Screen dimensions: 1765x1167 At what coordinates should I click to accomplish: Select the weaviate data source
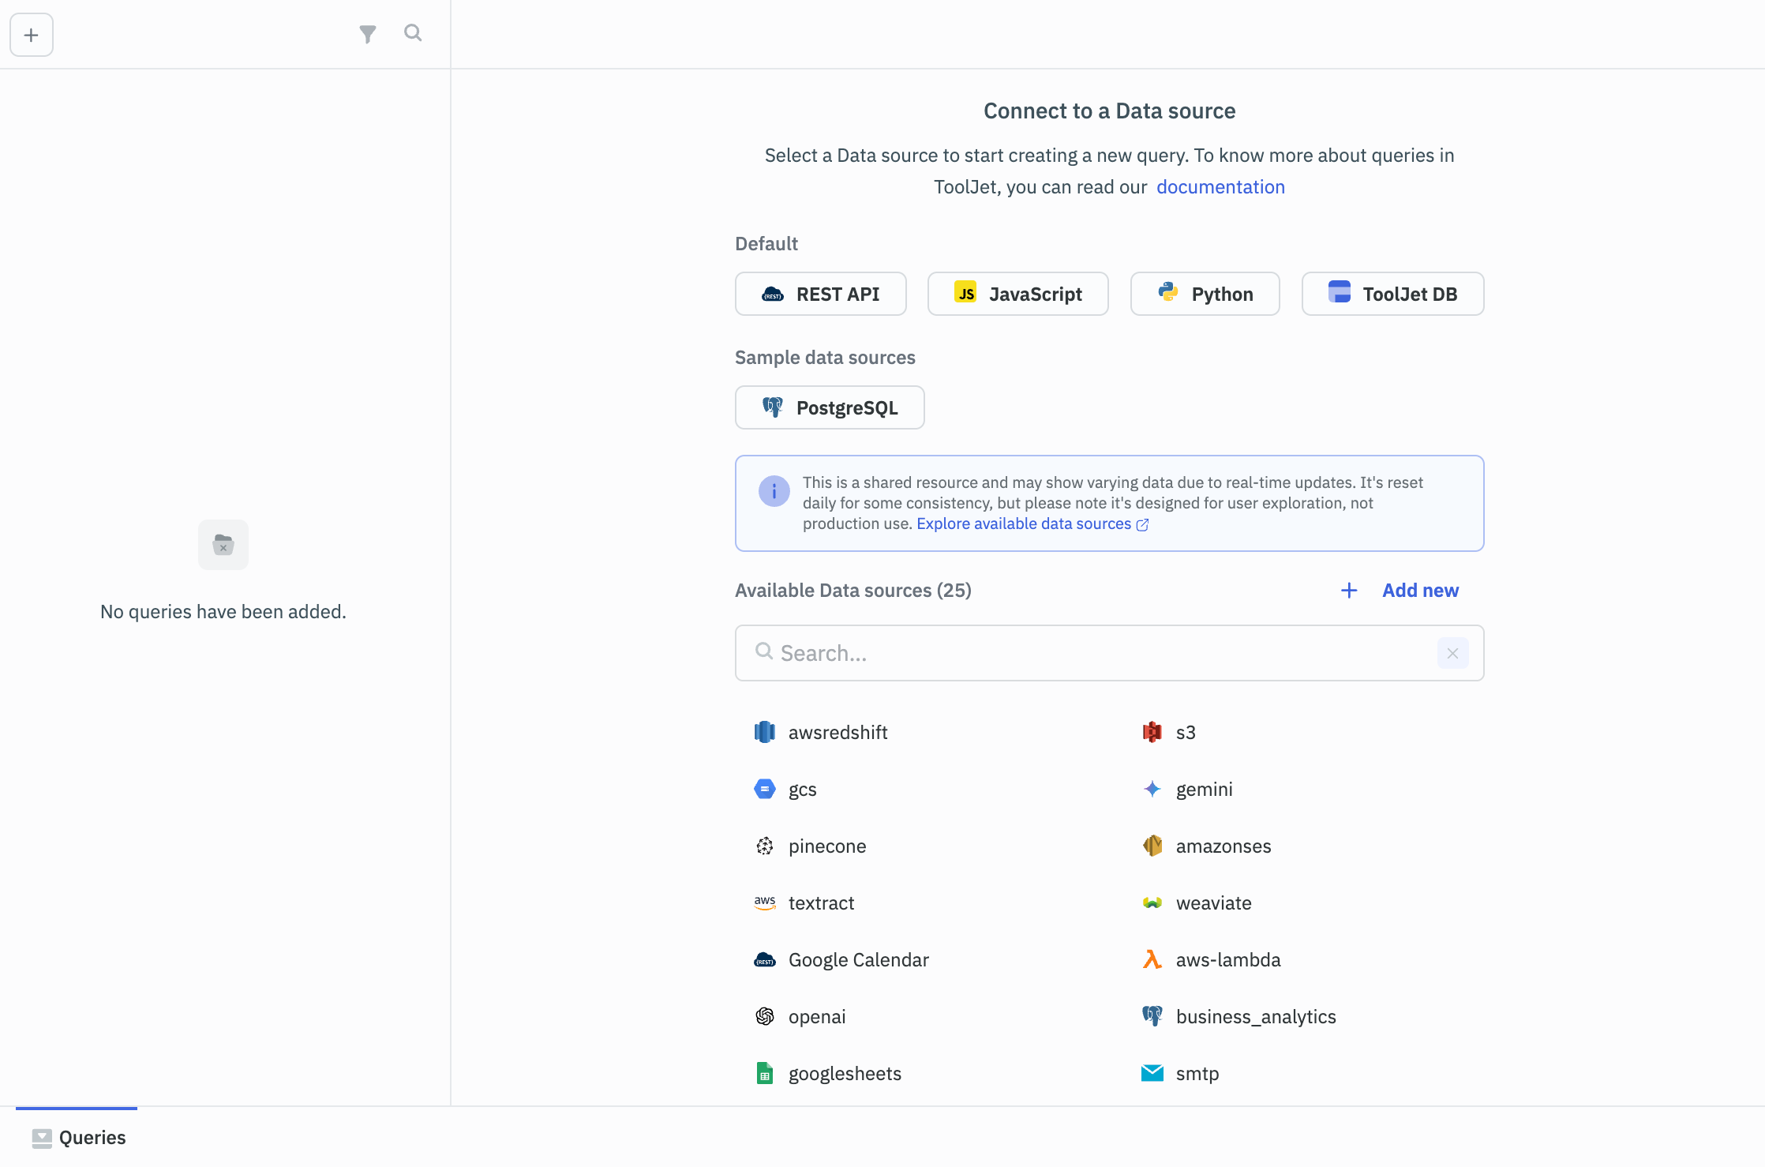point(1213,902)
